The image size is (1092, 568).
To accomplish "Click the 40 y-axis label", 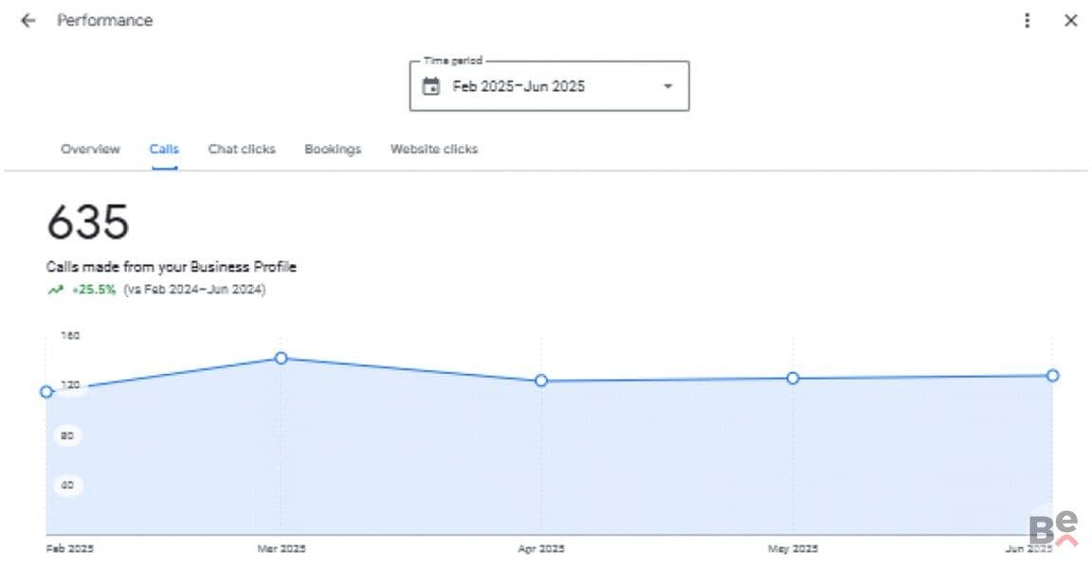I will [x=67, y=486].
